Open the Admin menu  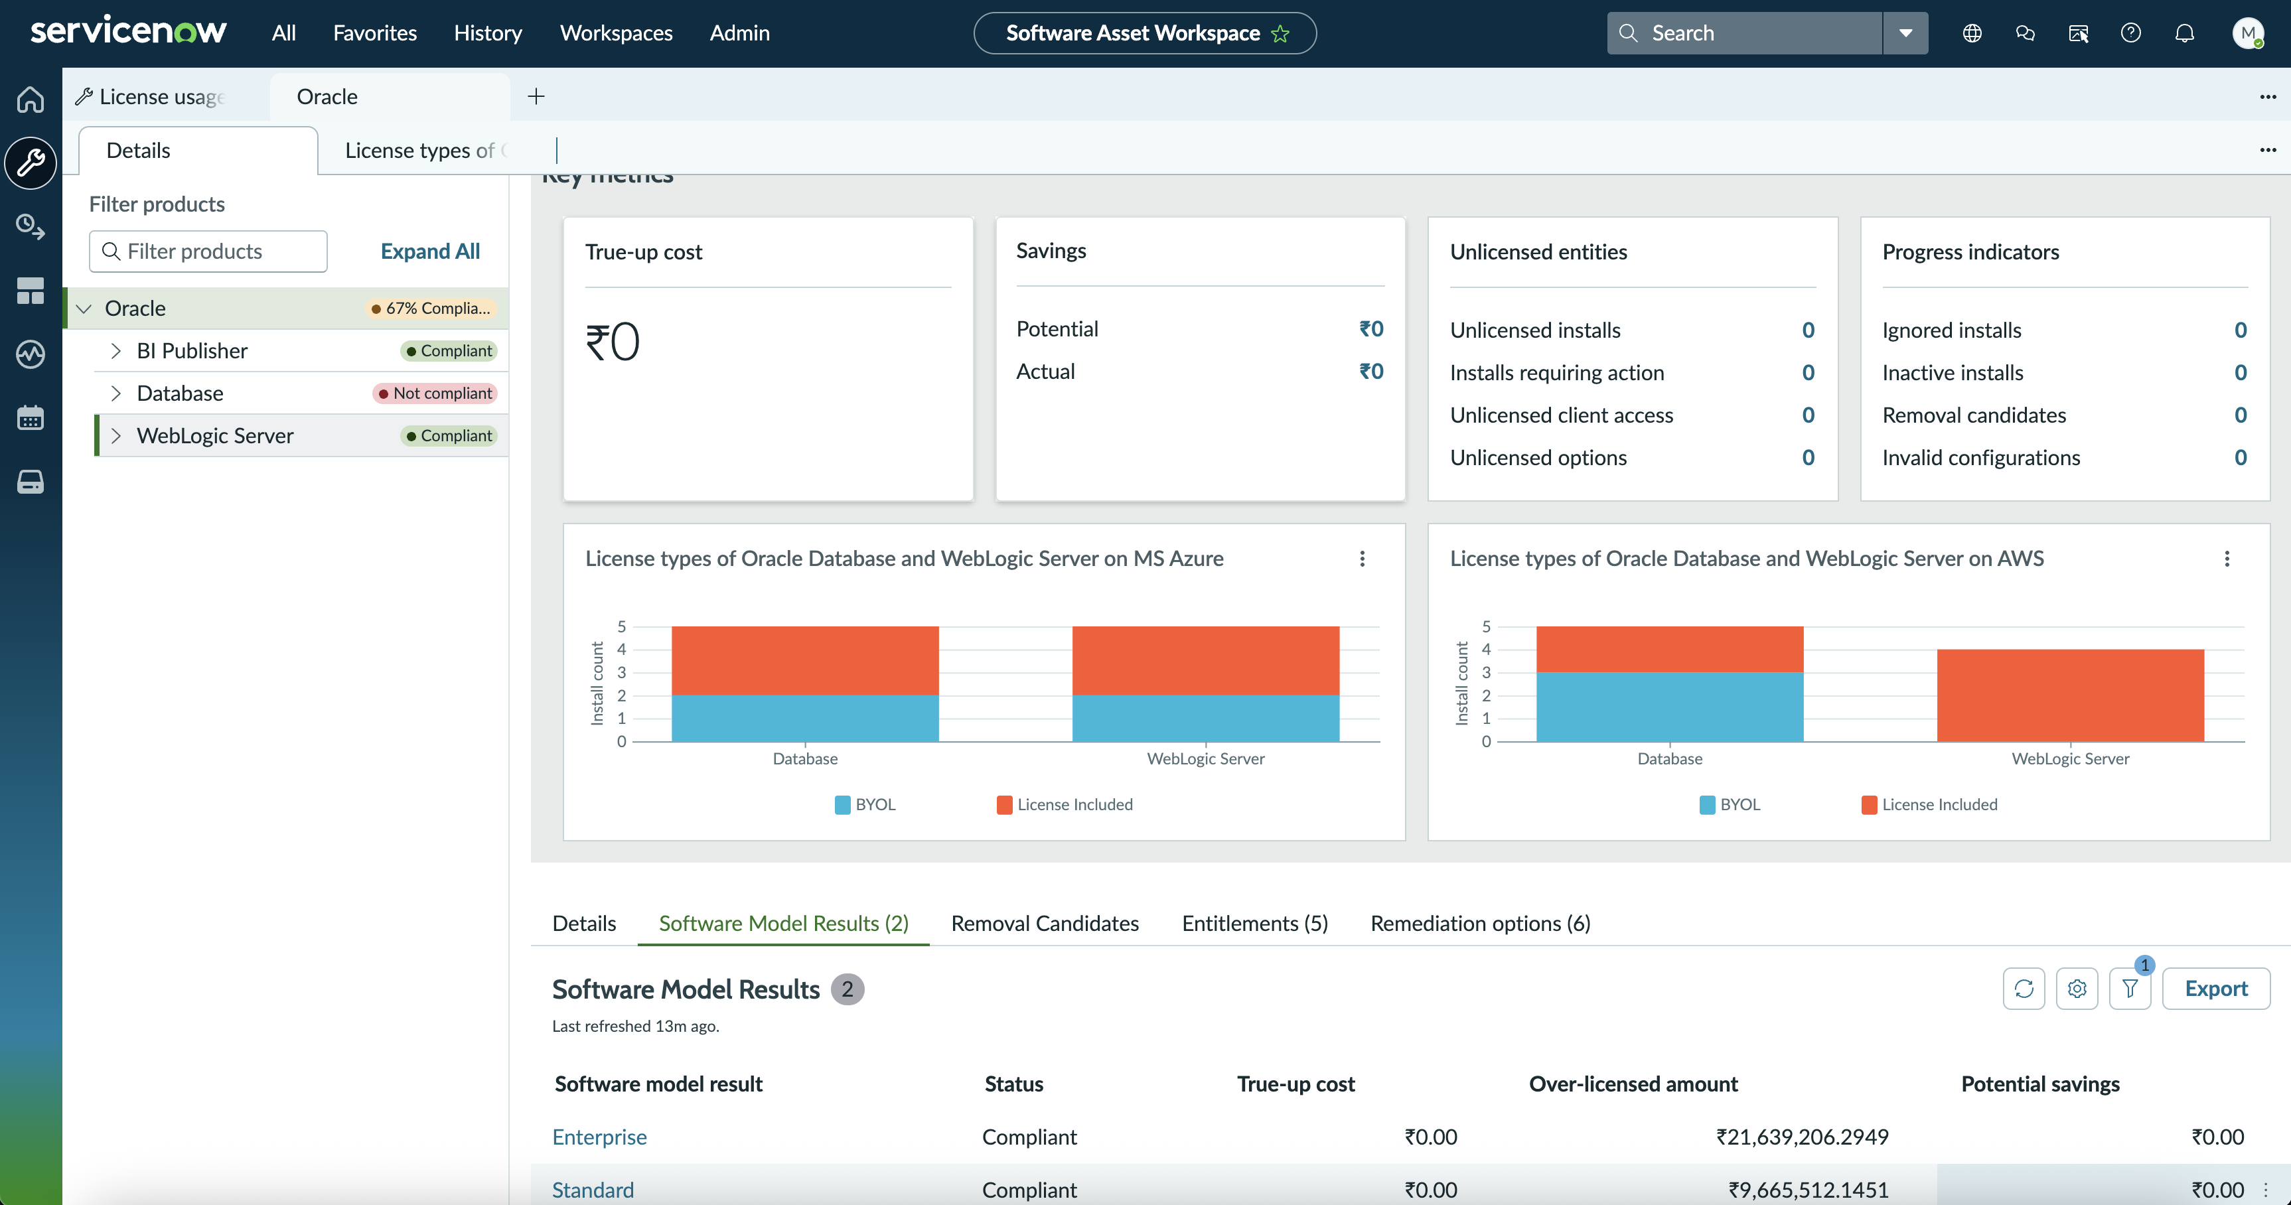coord(739,34)
